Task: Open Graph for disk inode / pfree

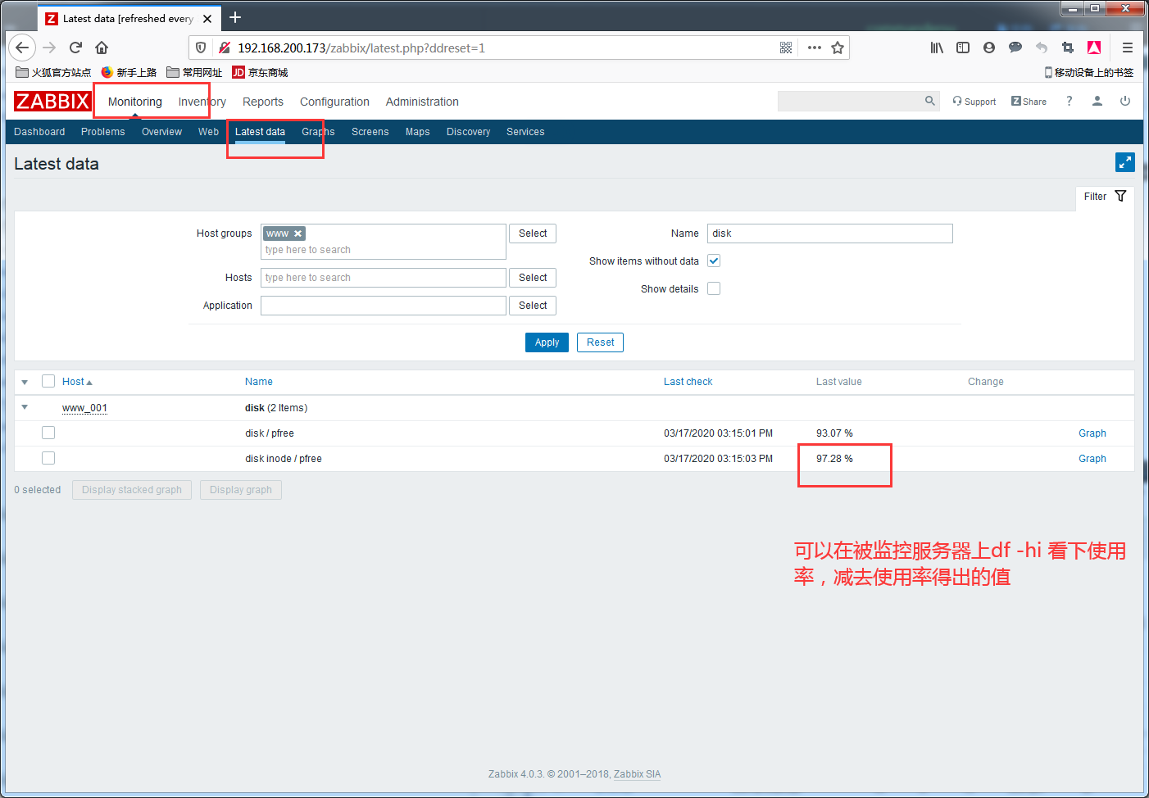Action: click(1092, 459)
